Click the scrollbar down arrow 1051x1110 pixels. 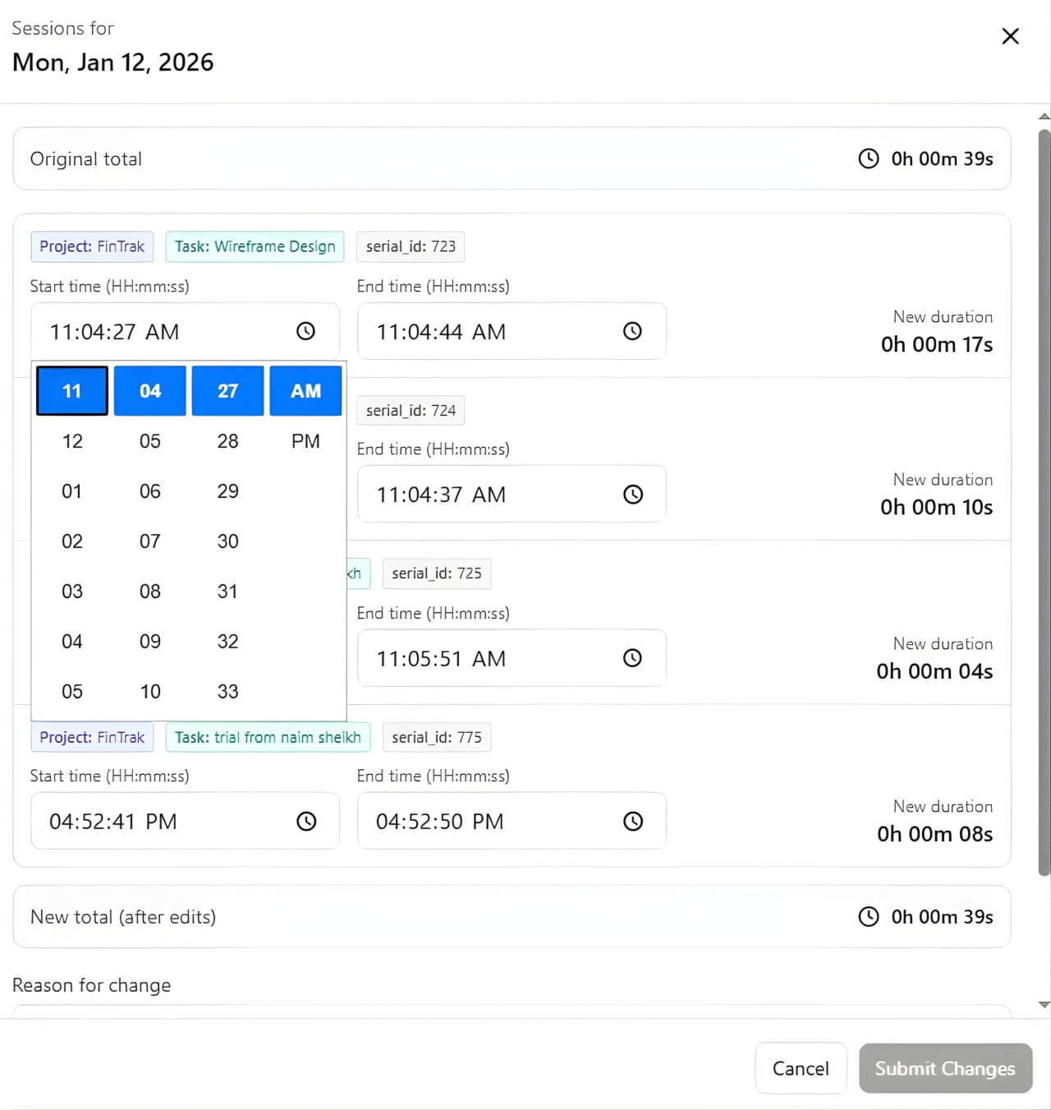point(1041,1004)
